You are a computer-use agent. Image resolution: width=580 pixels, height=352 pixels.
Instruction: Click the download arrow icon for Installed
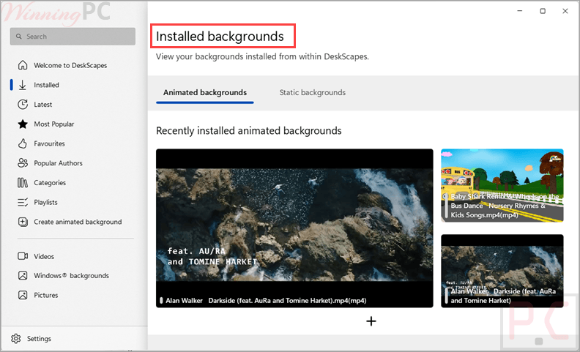(x=23, y=85)
